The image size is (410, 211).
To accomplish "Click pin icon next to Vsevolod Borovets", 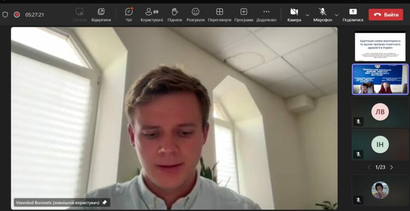I will click(x=104, y=202).
